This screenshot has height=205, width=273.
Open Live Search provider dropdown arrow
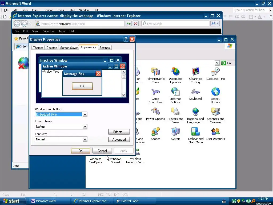(218, 23)
